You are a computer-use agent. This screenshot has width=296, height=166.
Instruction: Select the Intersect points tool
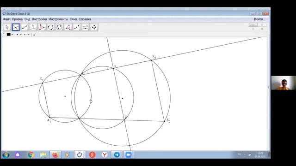click(16, 27)
